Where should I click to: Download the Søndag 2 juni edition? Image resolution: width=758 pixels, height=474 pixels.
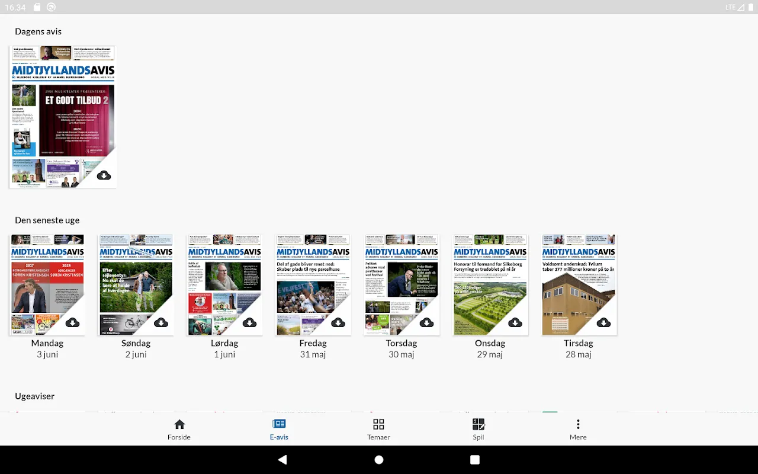pos(161,322)
